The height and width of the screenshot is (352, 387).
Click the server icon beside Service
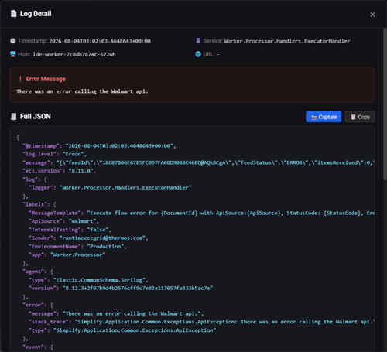(x=198, y=41)
